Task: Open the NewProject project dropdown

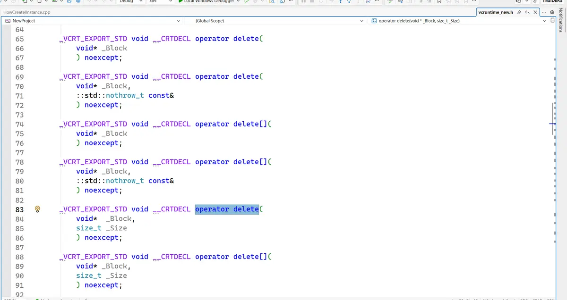Action: [x=178, y=21]
